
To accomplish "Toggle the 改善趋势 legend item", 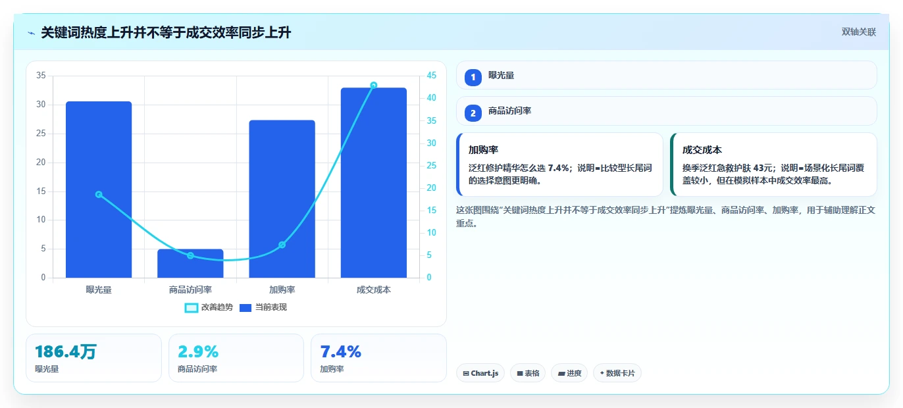I will pos(209,307).
